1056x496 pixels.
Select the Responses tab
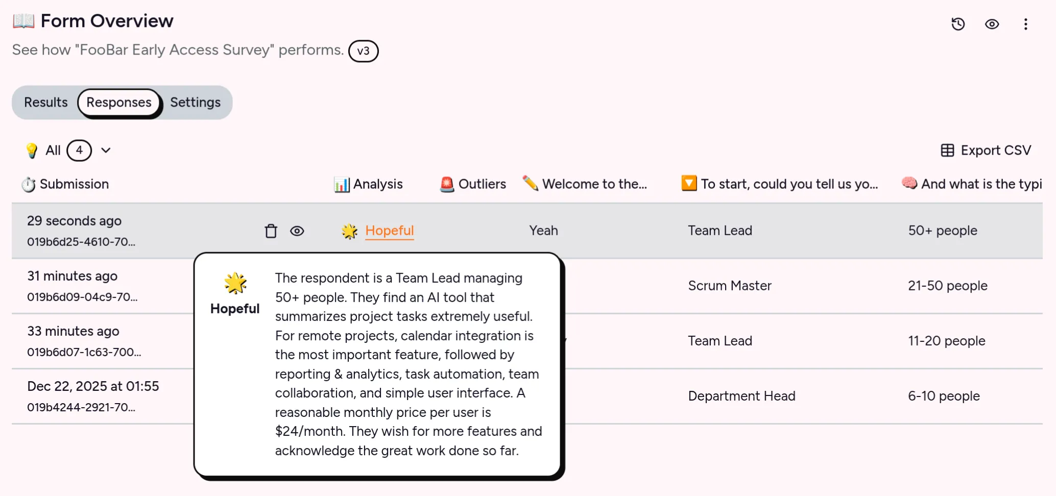coord(119,103)
